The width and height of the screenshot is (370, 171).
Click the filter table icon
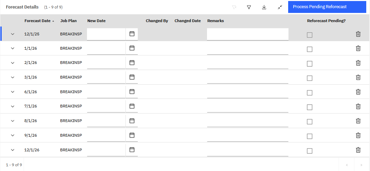click(249, 7)
